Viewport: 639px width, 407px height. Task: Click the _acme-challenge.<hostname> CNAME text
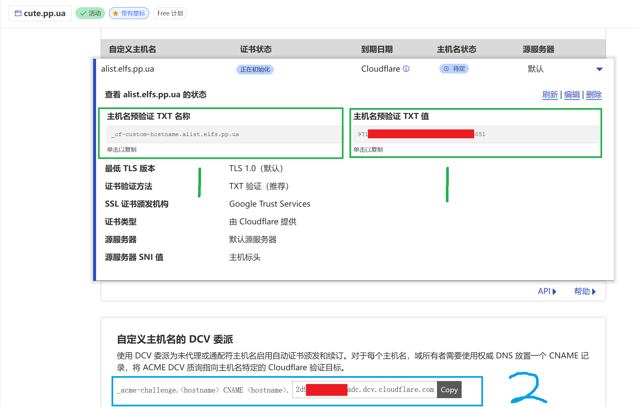click(x=203, y=390)
